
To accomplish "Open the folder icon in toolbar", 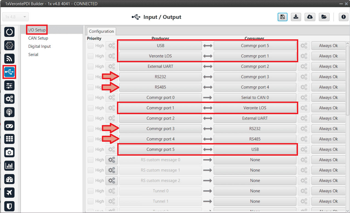I will click(x=324, y=17).
